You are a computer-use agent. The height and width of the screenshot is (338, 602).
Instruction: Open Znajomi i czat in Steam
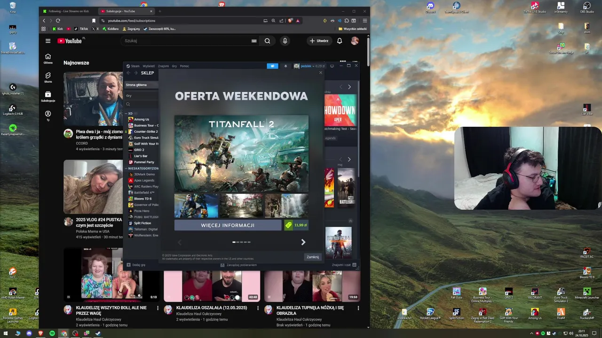[344, 265]
